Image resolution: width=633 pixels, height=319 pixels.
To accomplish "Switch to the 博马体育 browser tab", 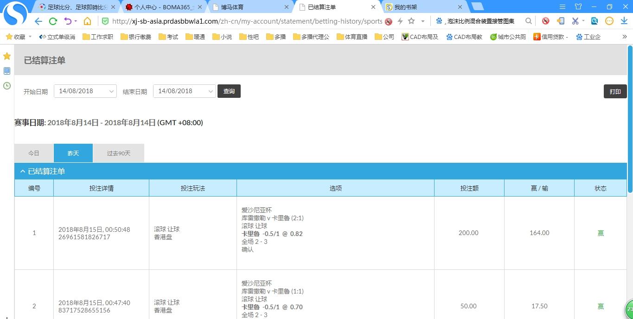I will [x=250, y=7].
